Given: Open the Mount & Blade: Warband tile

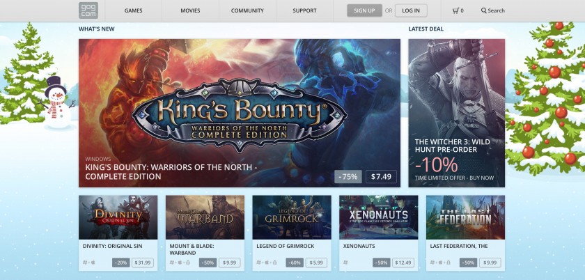Looking at the screenshot, I should (x=205, y=217).
